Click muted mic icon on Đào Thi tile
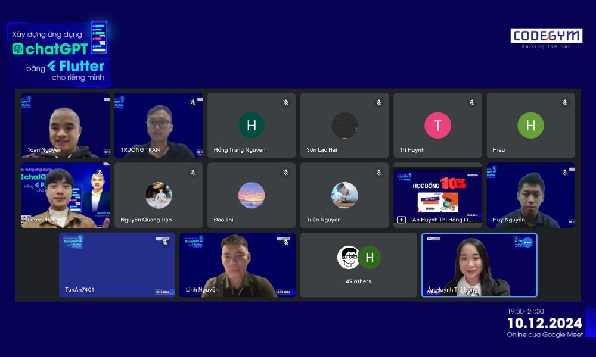The width and height of the screenshot is (596, 357). pos(285,173)
